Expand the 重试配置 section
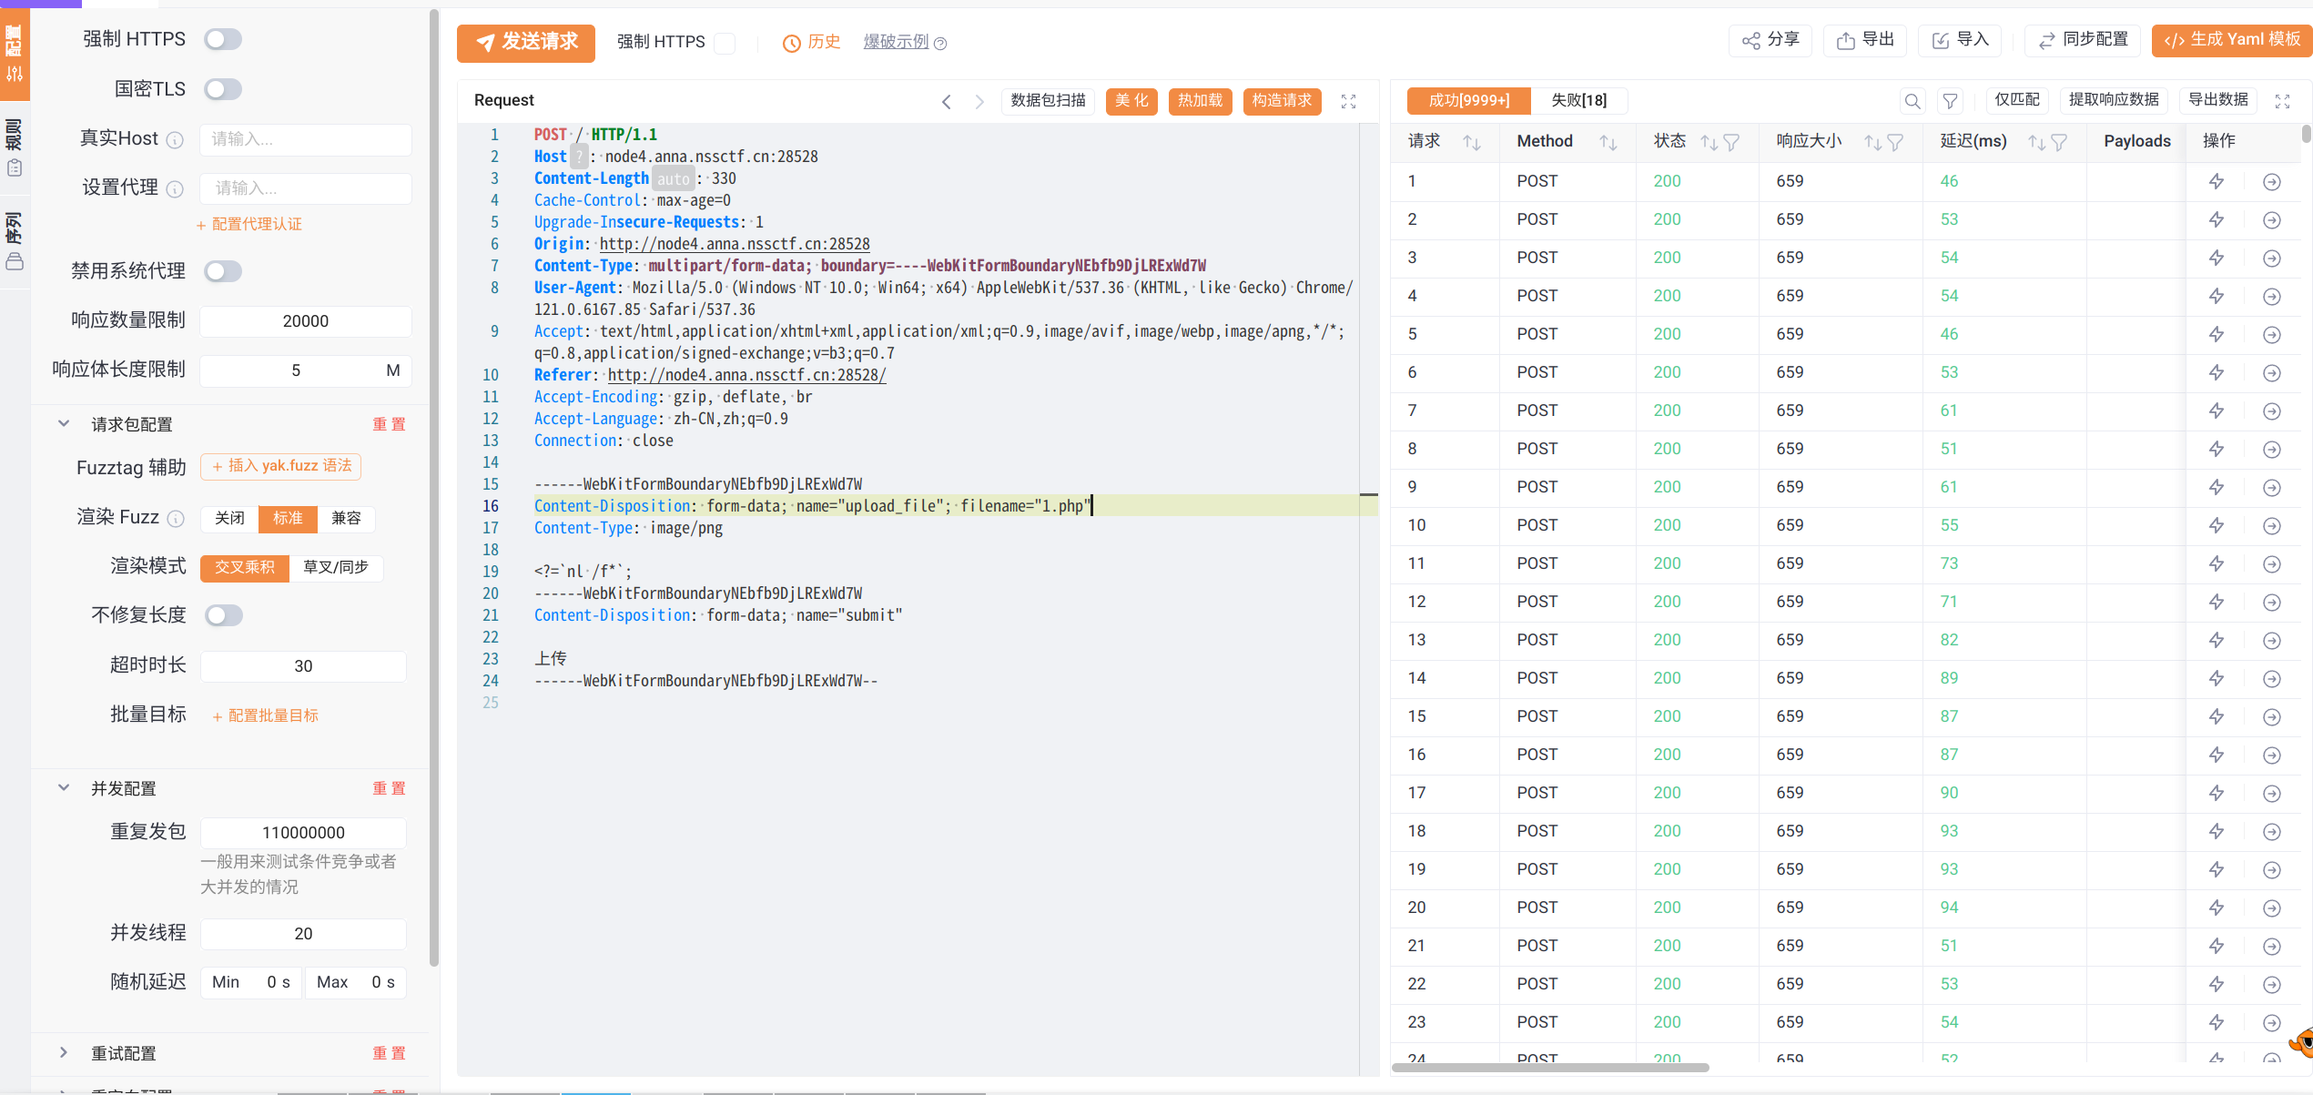This screenshot has height=1095, width=2313. coord(64,1053)
